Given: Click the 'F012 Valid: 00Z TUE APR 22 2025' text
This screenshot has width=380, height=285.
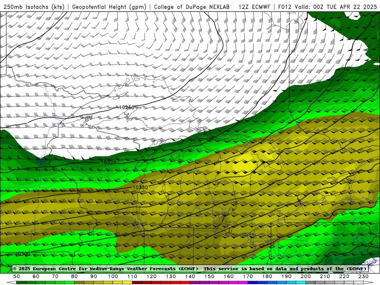Looking at the screenshot, I should [327, 7].
